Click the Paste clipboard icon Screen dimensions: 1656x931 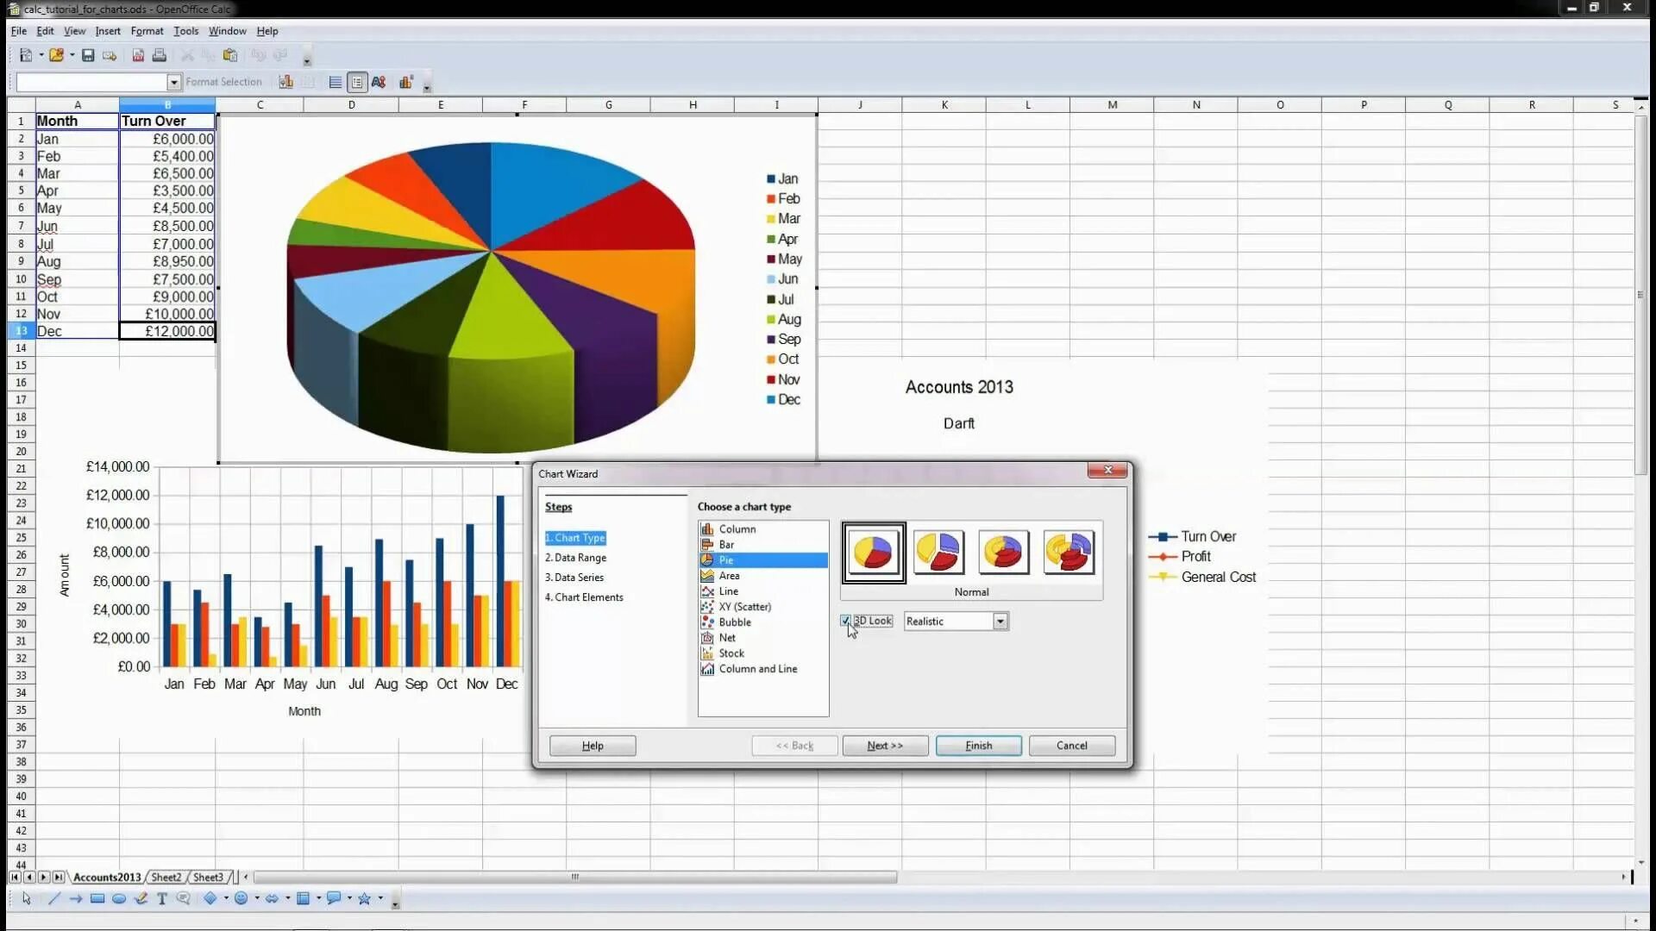pos(230,55)
